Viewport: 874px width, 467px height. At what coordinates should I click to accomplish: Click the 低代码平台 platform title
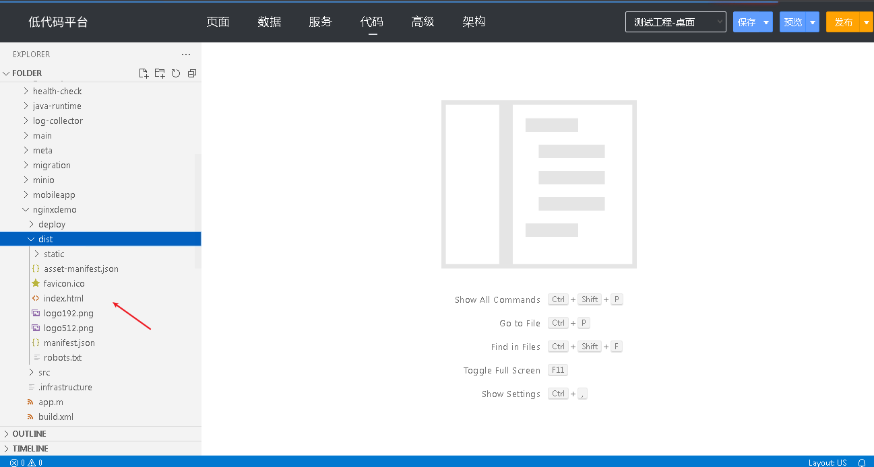click(58, 22)
